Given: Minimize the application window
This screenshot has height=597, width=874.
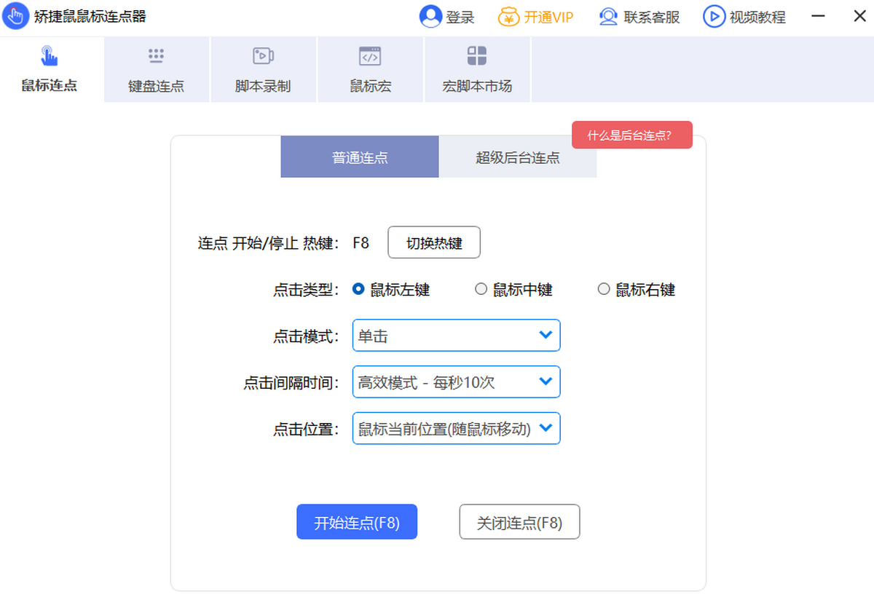Looking at the screenshot, I should click(819, 16).
